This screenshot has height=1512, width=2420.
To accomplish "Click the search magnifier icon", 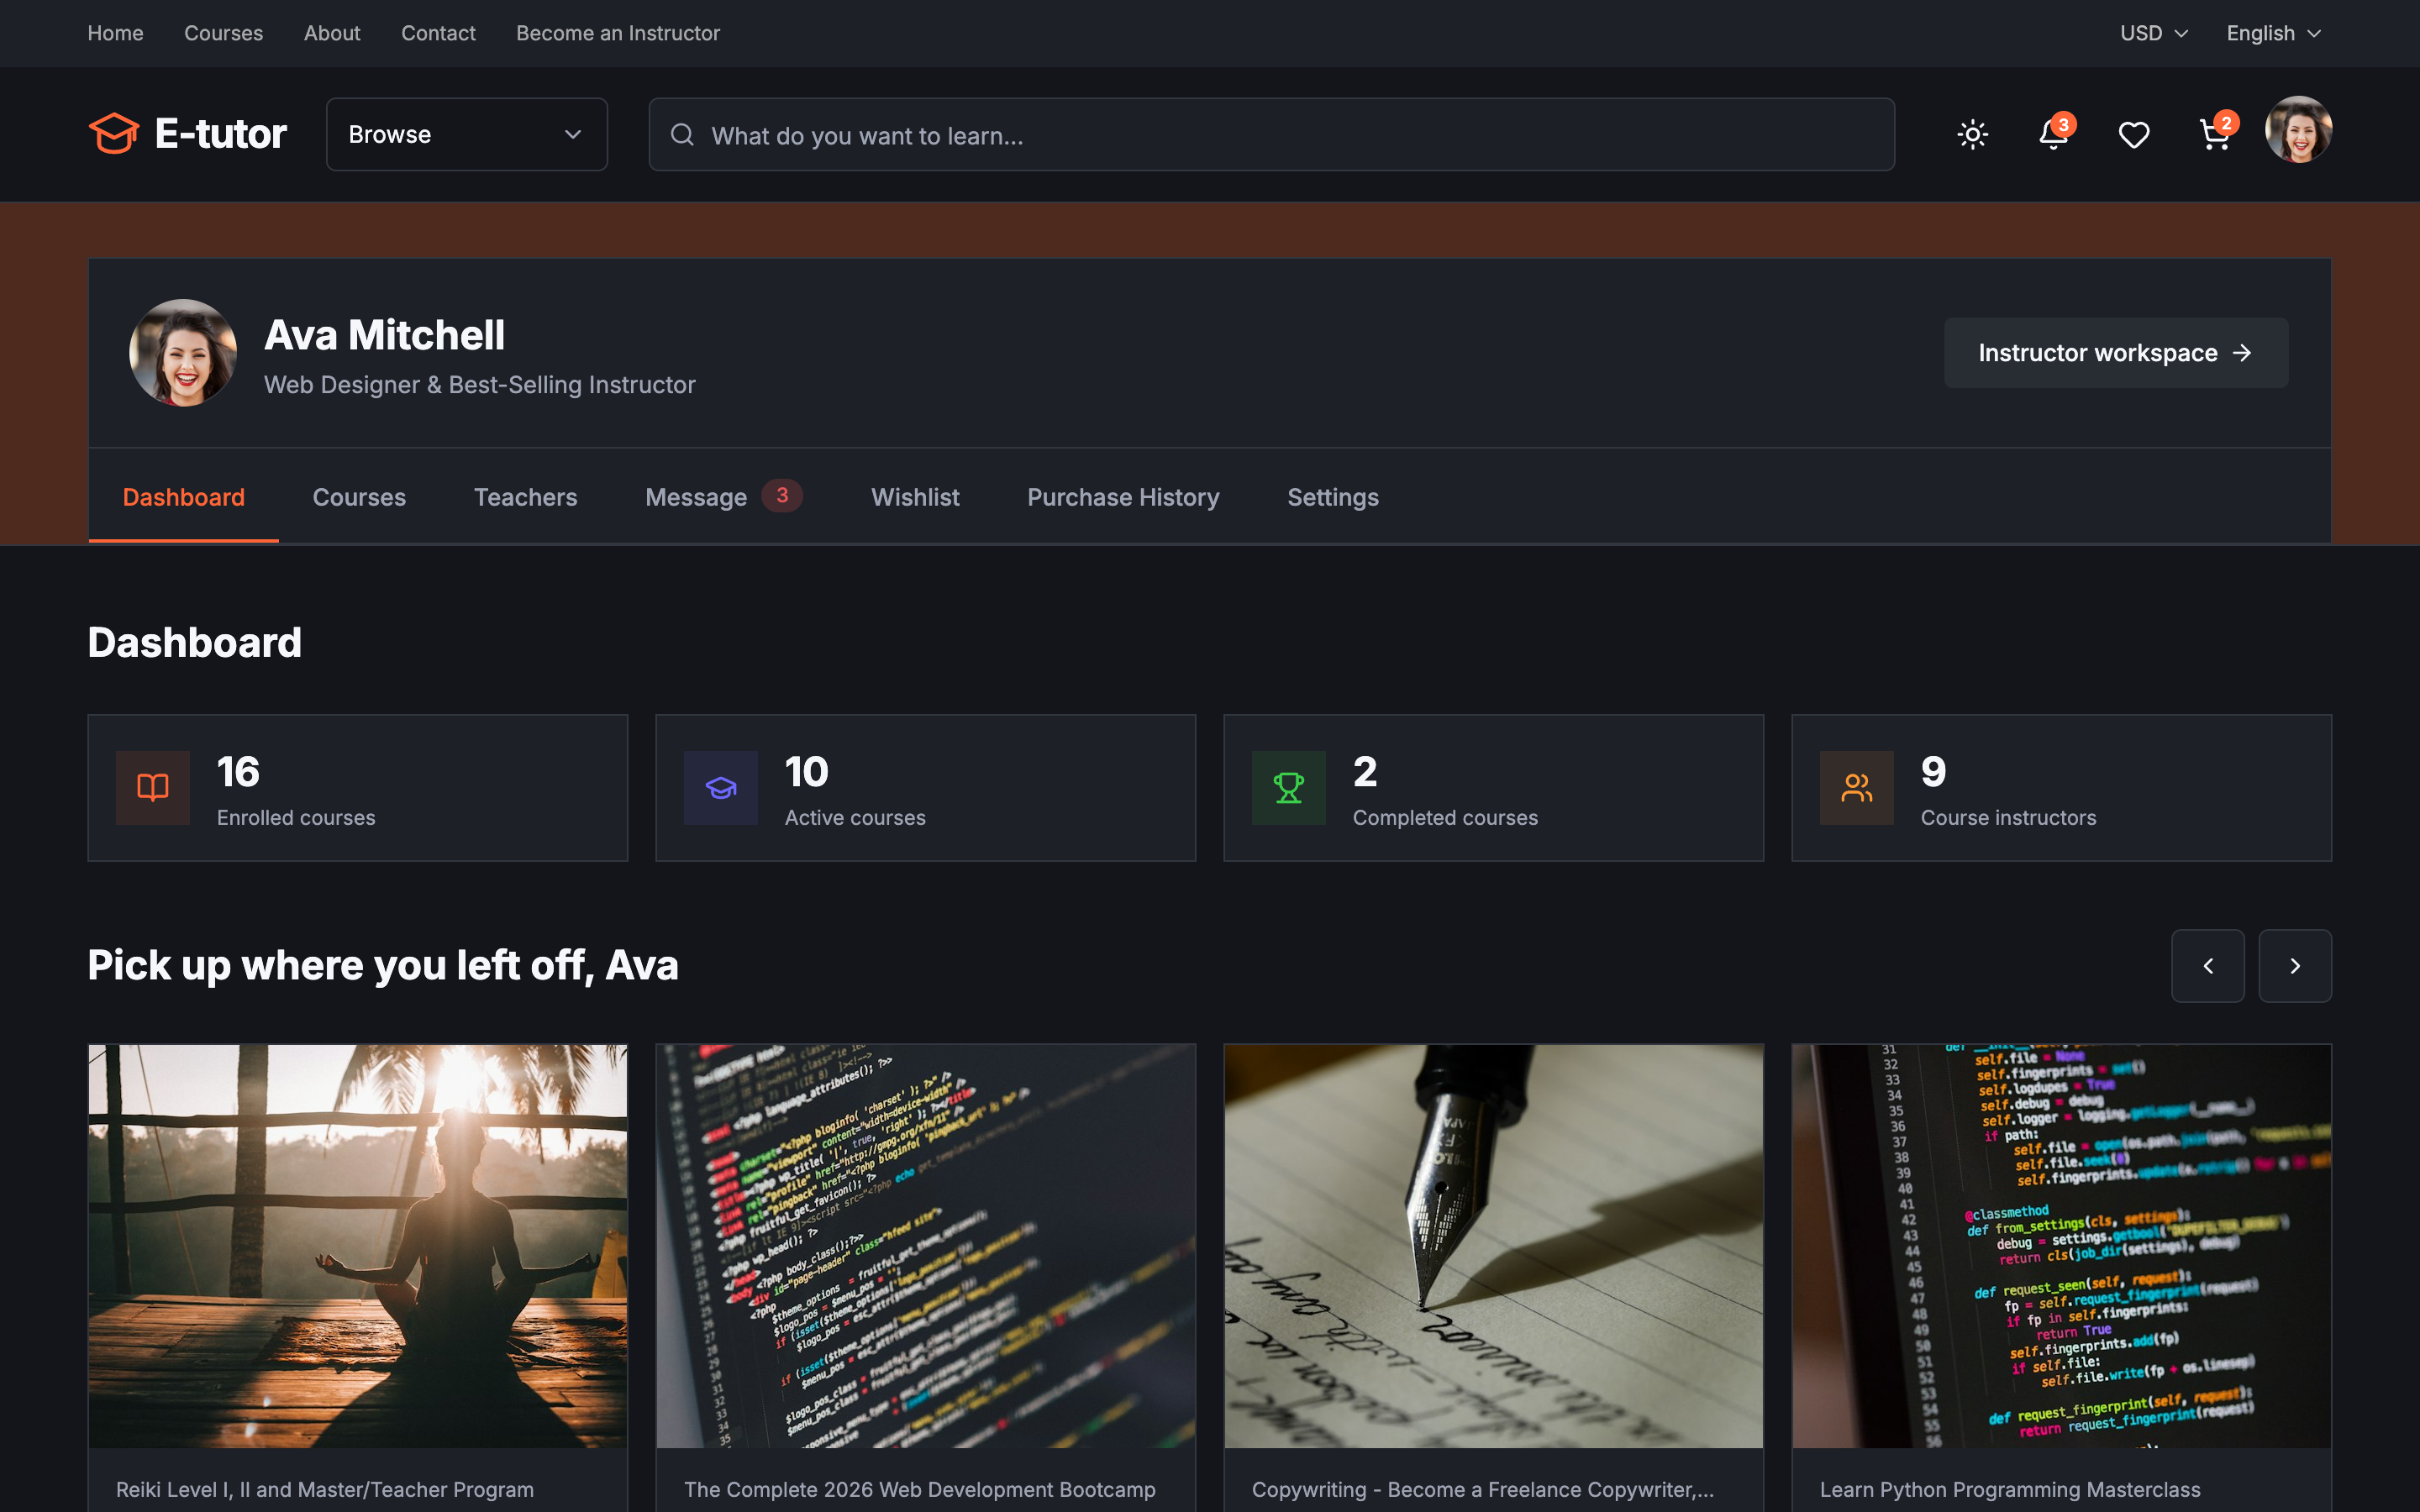I will 682,134.
